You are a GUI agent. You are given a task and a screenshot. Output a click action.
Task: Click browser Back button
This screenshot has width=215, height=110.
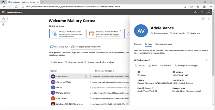click(4, 7)
